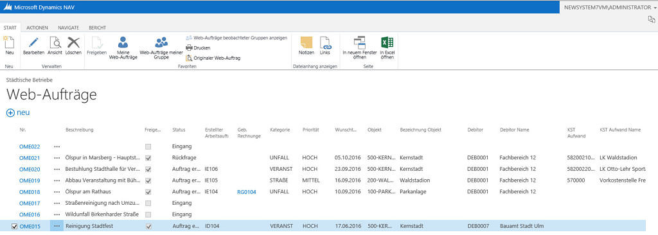The image size is (658, 235).
Task: Toggle the row checkbox for OME015
Action: tap(14, 226)
